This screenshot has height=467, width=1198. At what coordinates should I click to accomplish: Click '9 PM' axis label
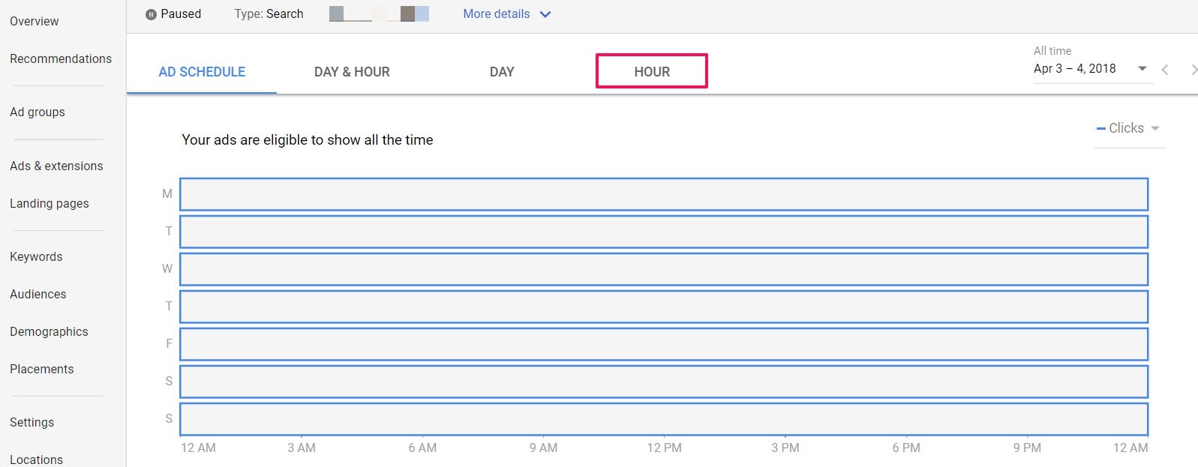[1027, 448]
